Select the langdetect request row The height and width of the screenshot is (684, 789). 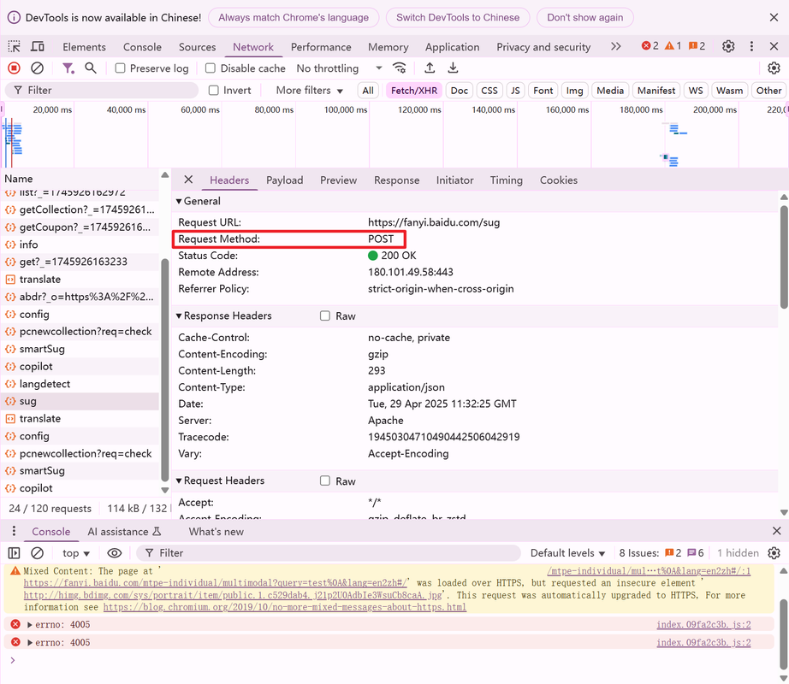click(80, 384)
